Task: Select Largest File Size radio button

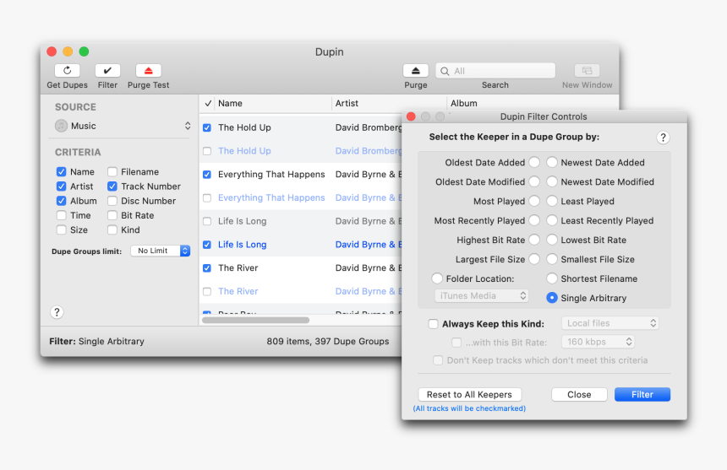Action: pyautogui.click(x=534, y=260)
